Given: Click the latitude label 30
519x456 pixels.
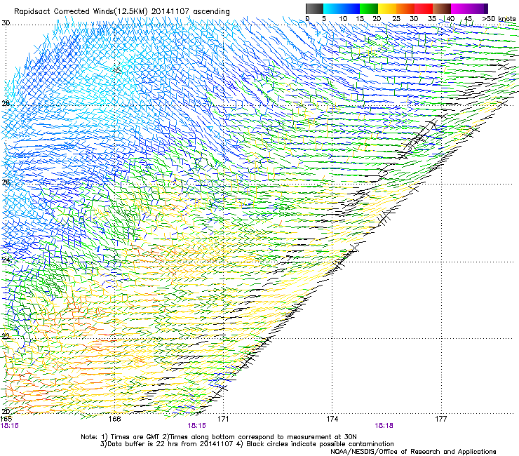Looking at the screenshot, I should point(6,23).
